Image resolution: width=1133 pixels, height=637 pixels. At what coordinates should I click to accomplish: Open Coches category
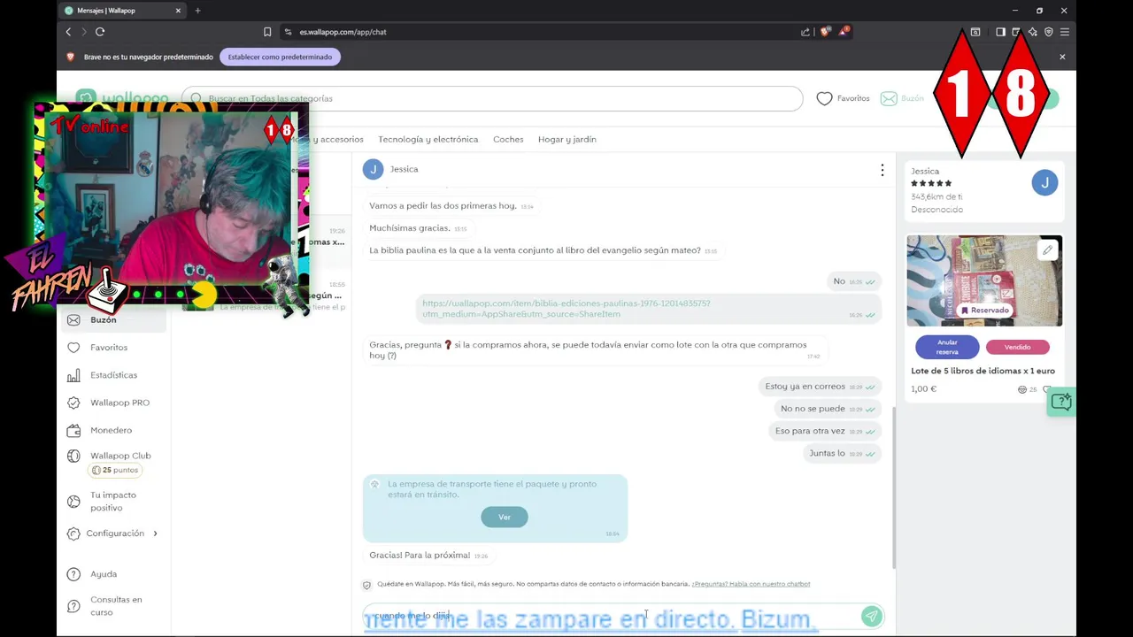click(508, 139)
